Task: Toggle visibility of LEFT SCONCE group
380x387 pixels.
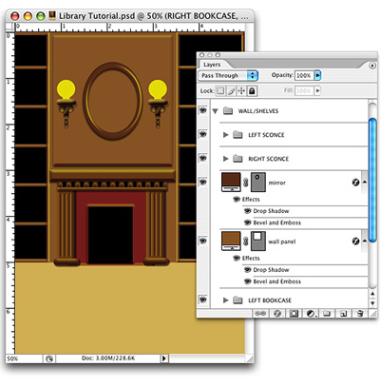Action: pyautogui.click(x=203, y=134)
